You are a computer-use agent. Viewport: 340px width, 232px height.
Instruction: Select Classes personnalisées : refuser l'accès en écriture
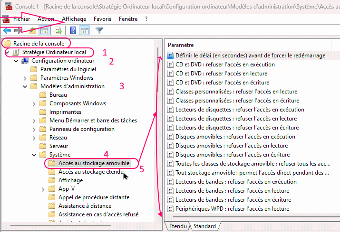point(237,101)
